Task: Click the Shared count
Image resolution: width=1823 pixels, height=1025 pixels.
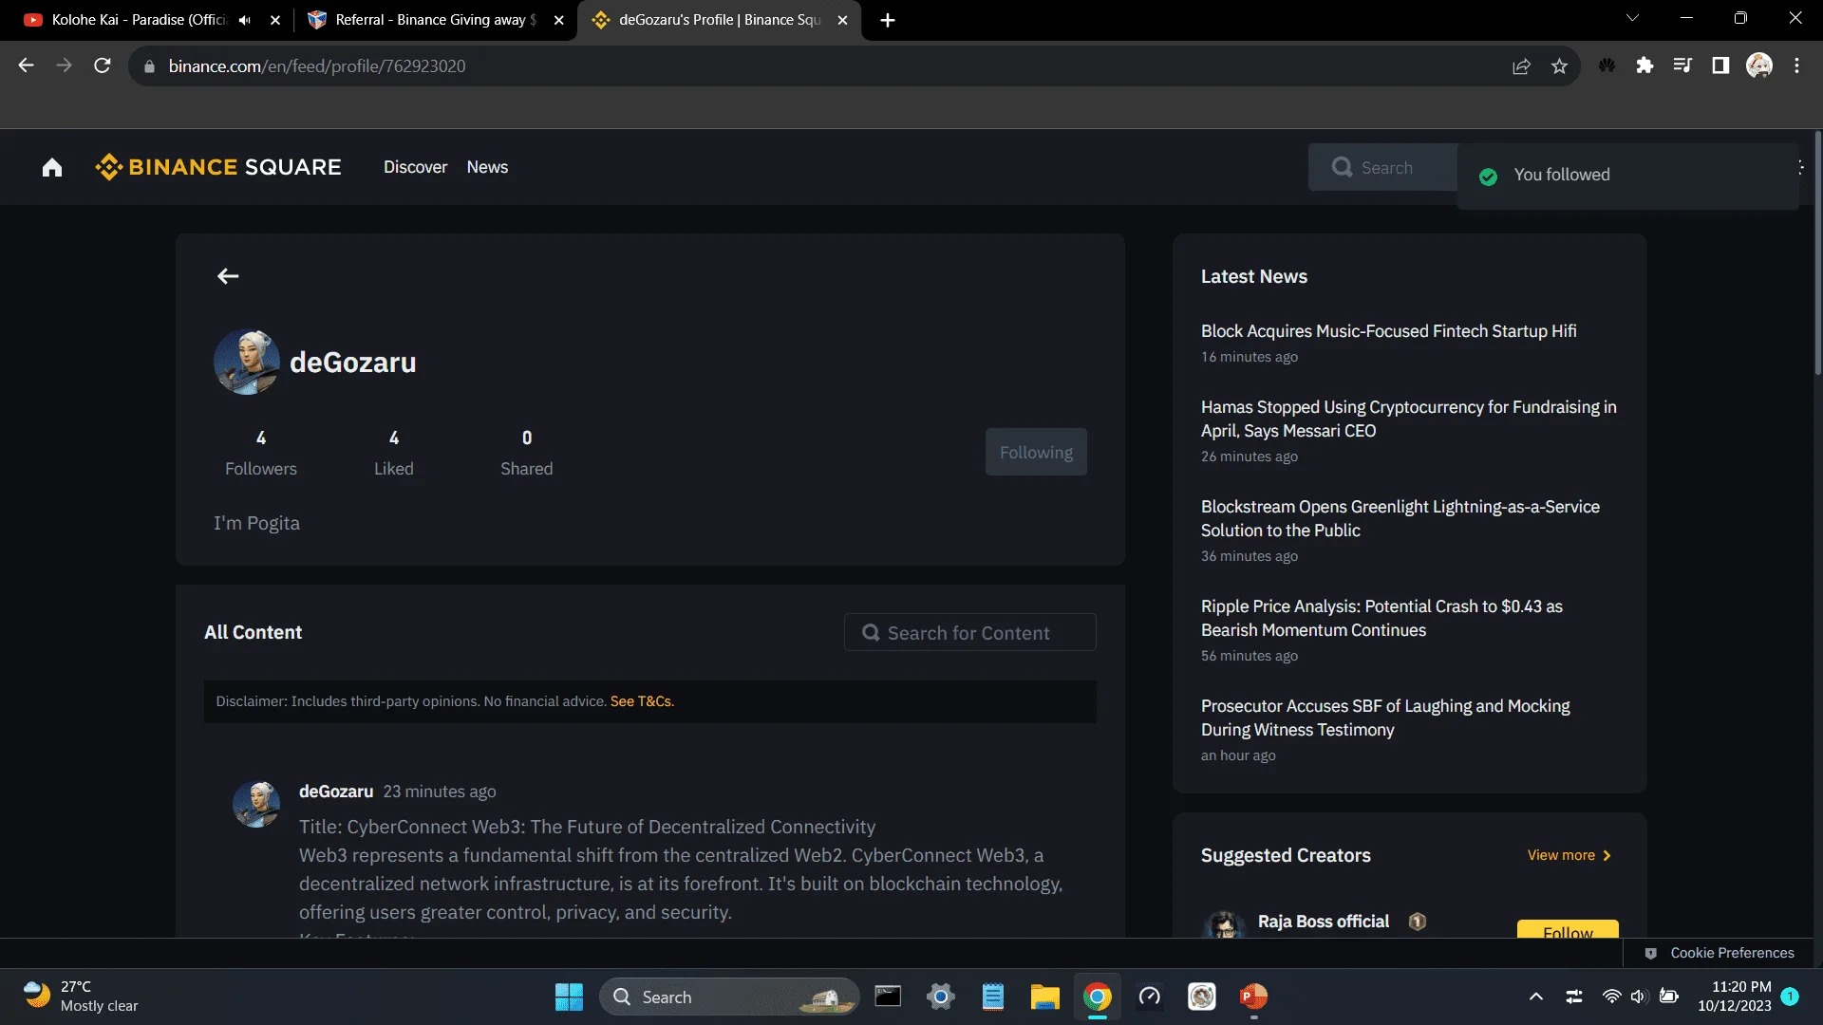Action: tap(527, 453)
